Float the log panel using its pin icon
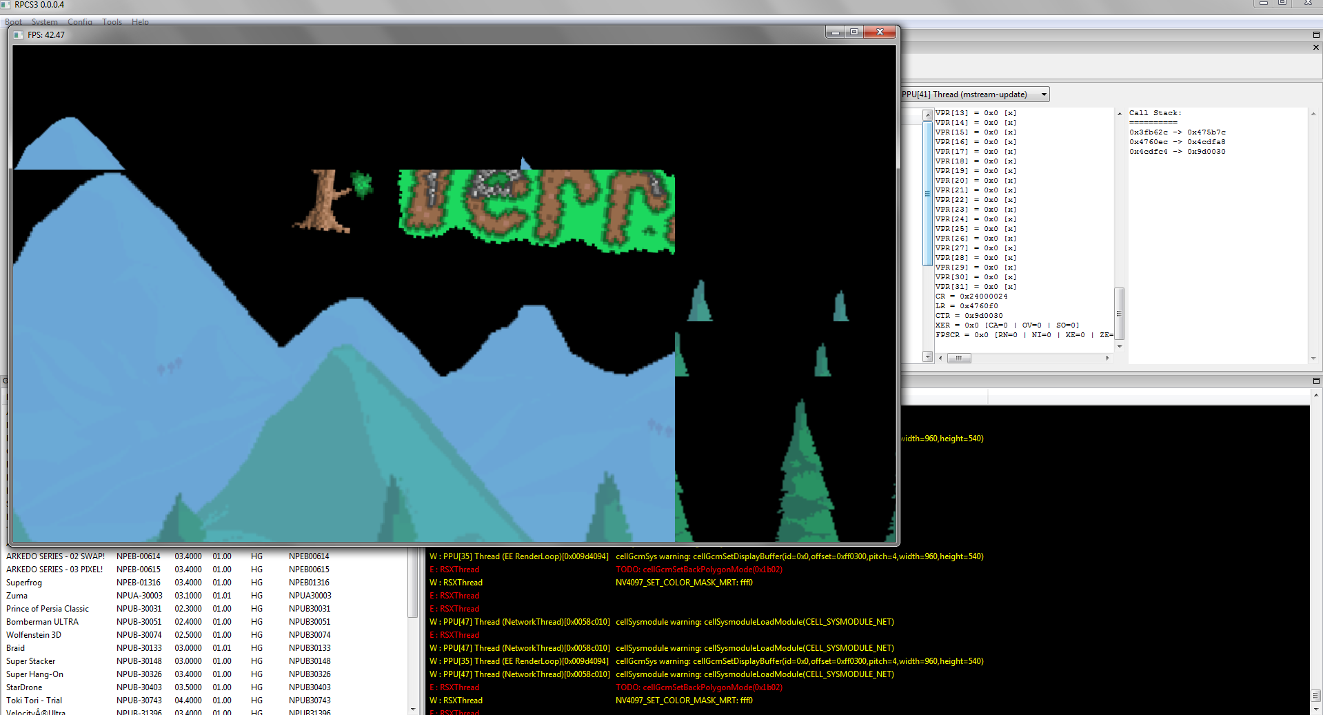 pos(1315,381)
